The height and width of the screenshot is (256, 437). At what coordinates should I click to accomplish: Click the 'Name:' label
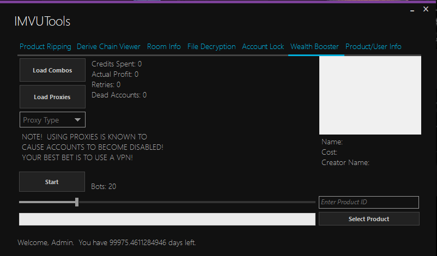332,142
